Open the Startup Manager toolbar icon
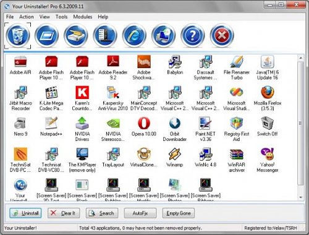The image size is (309, 235). point(47,35)
